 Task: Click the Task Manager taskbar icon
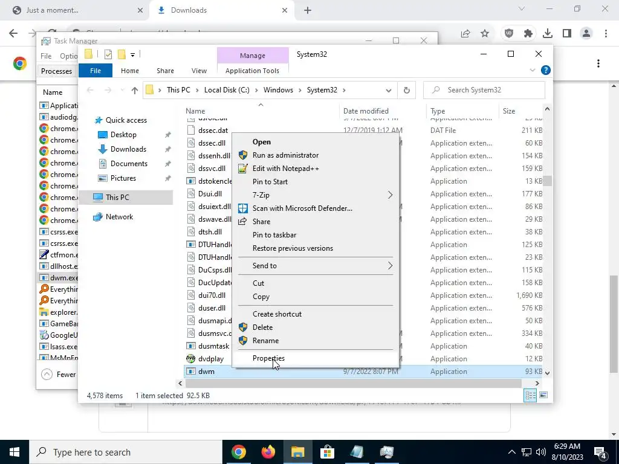(386, 452)
